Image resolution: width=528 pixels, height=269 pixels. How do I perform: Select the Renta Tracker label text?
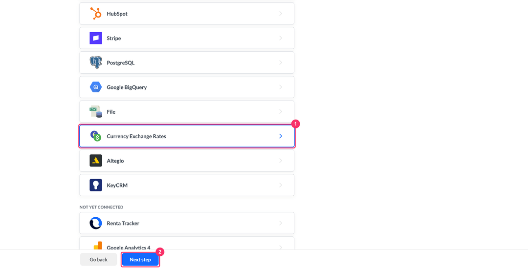(123, 223)
